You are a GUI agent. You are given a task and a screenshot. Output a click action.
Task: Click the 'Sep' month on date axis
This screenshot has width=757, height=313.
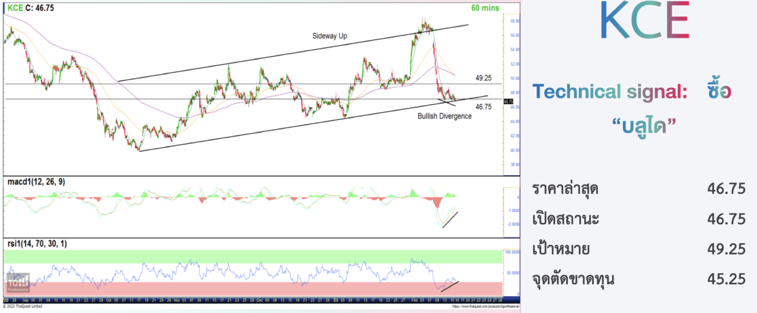[25, 300]
